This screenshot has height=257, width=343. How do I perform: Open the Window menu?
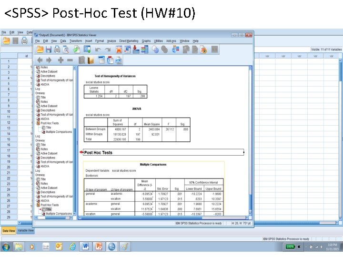click(x=184, y=41)
